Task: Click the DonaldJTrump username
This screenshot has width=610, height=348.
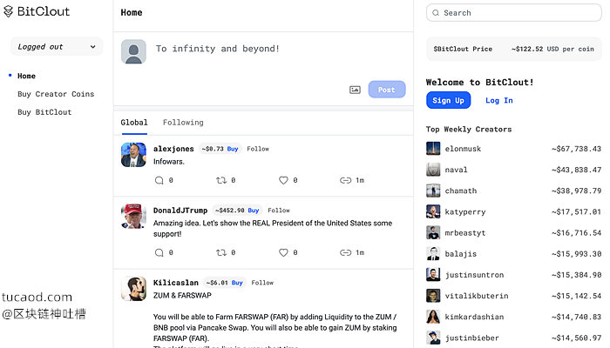Action: click(x=180, y=211)
